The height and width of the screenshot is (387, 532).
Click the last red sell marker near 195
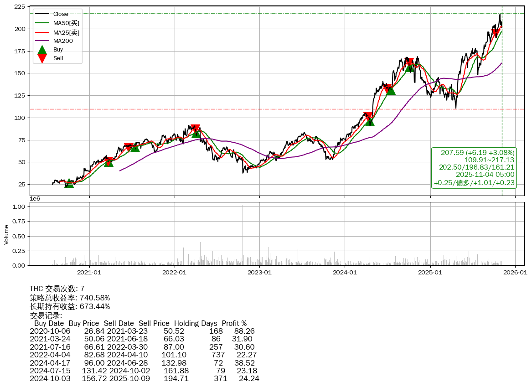496,33
